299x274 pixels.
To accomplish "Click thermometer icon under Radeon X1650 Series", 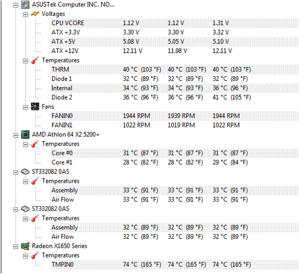I will tap(35, 255).
